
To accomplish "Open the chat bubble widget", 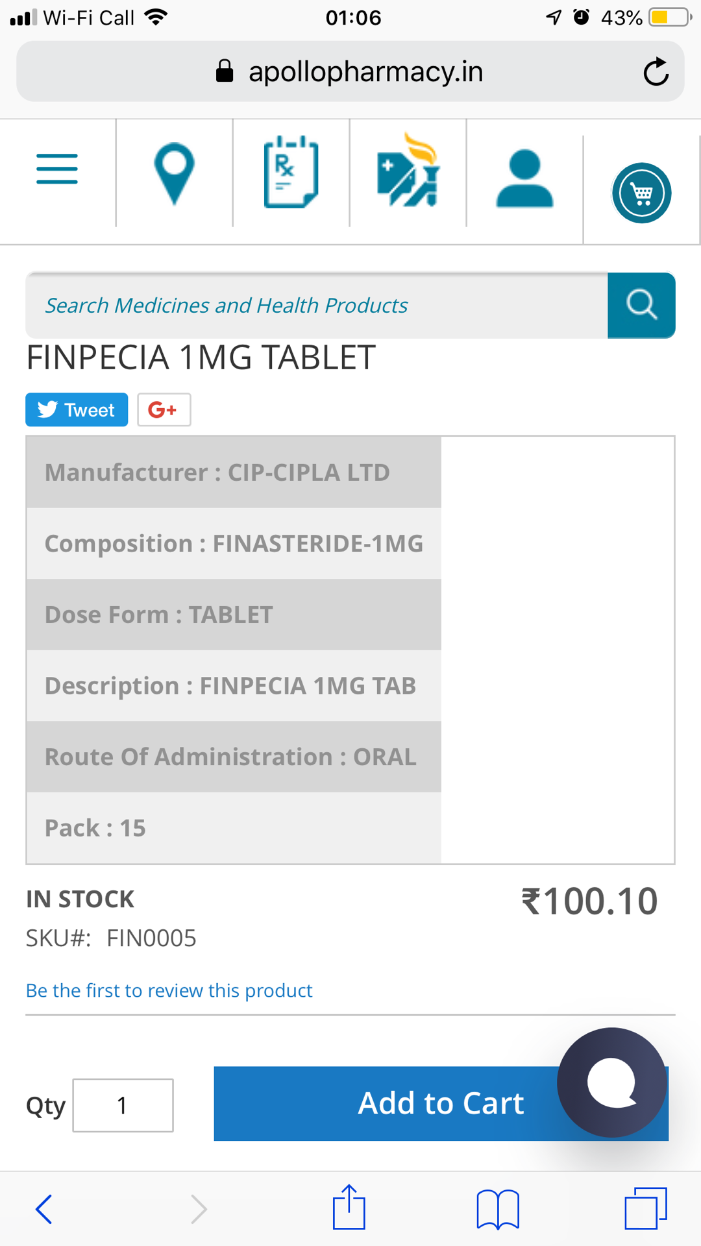I will click(612, 1082).
